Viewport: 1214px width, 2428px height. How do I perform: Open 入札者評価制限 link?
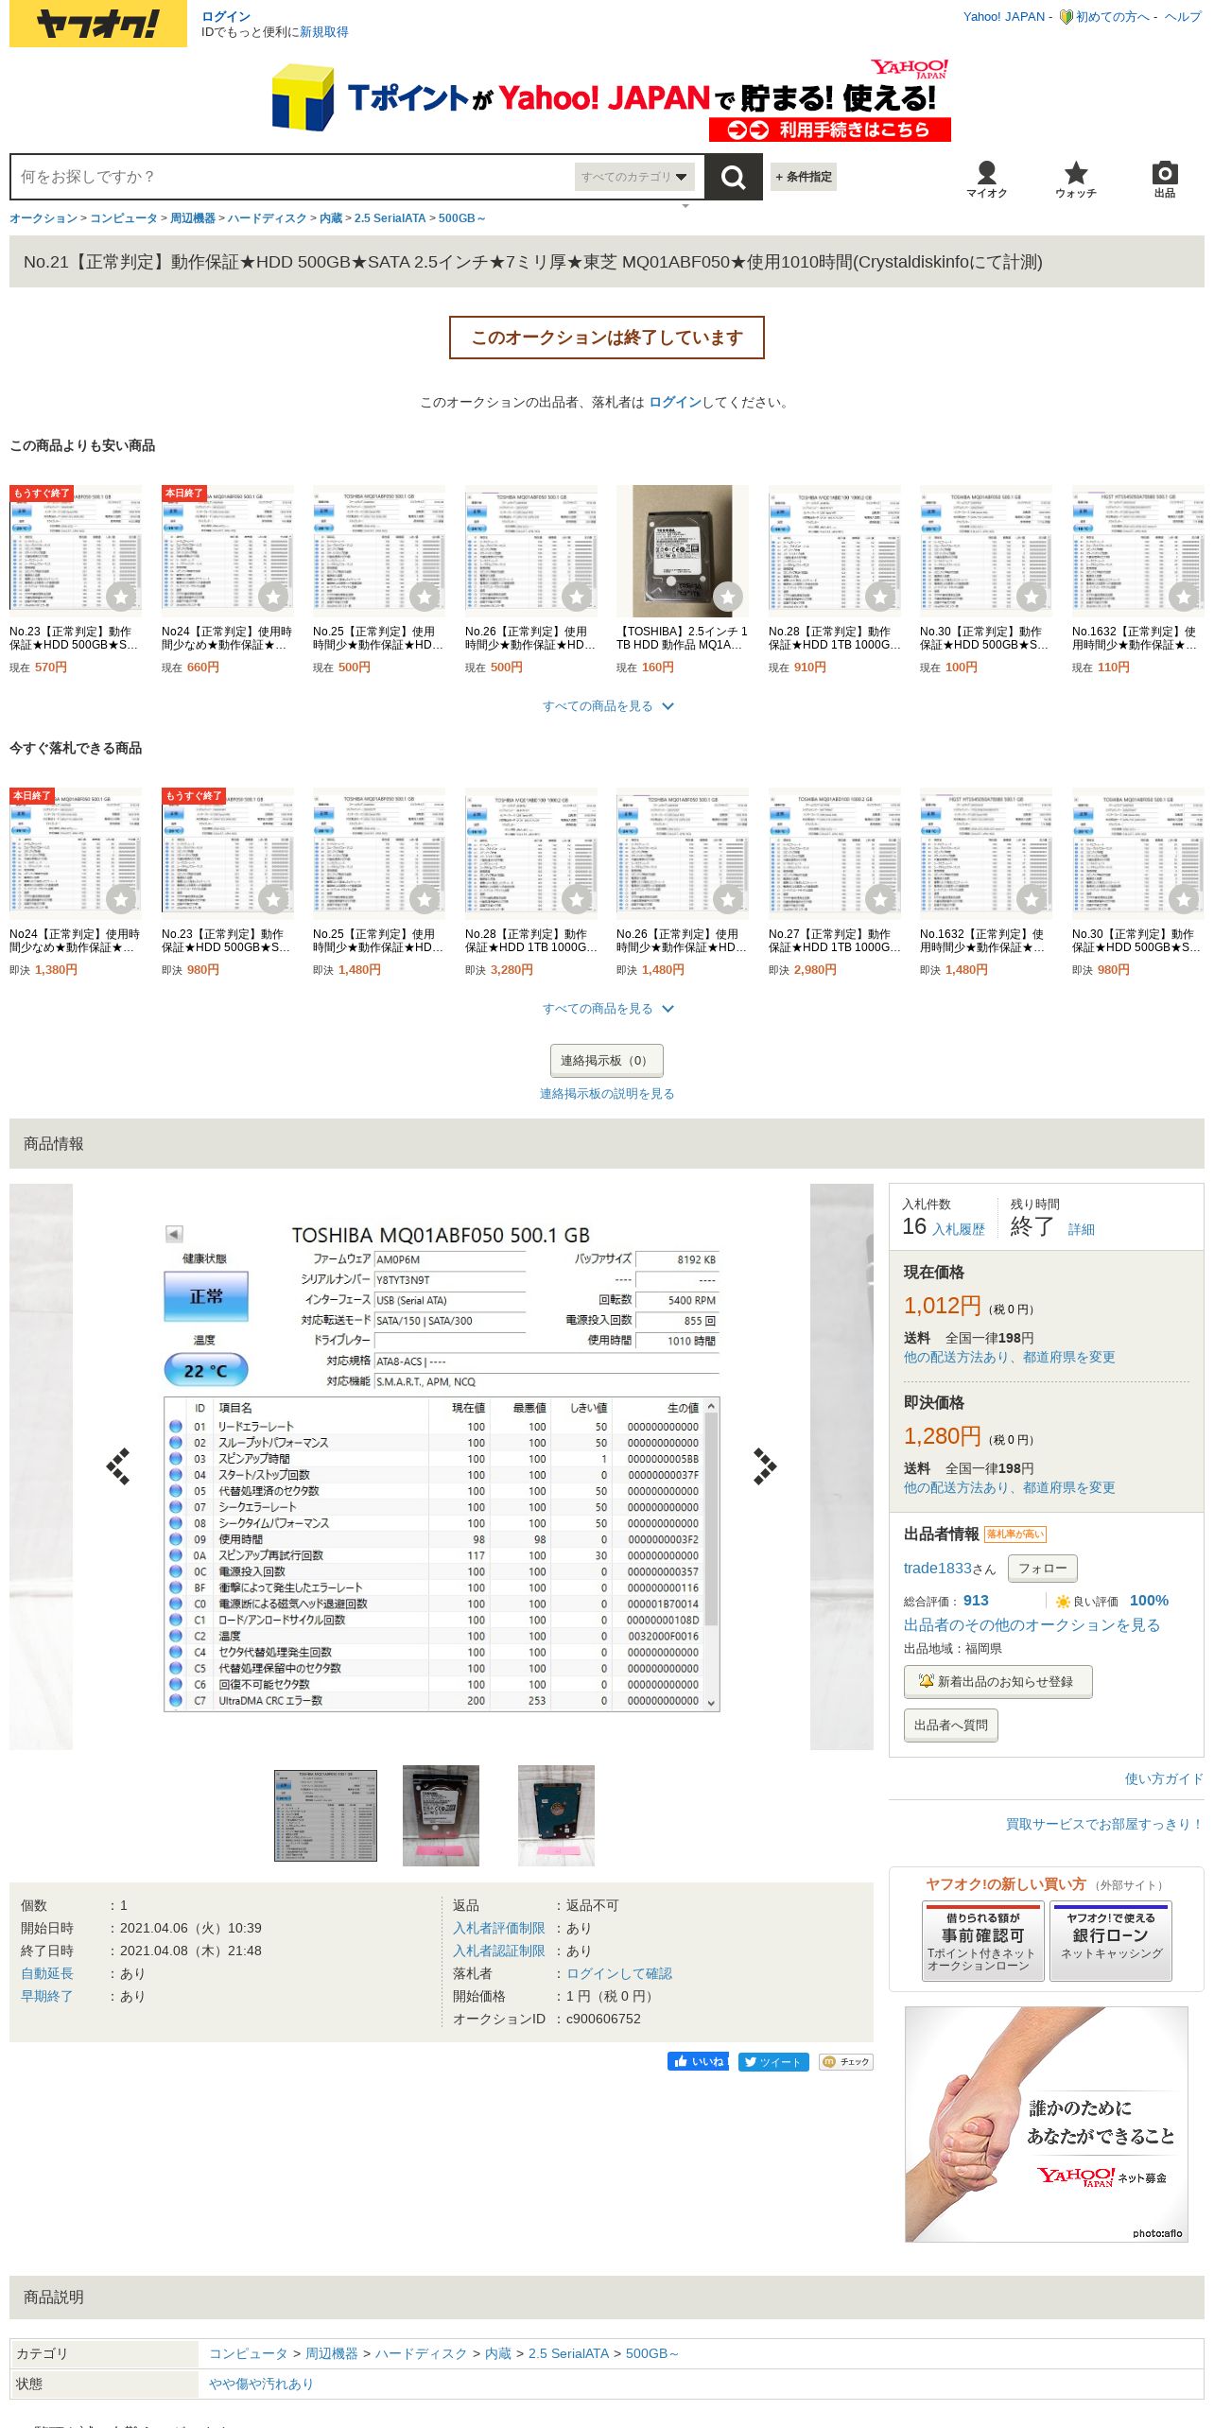(499, 1928)
